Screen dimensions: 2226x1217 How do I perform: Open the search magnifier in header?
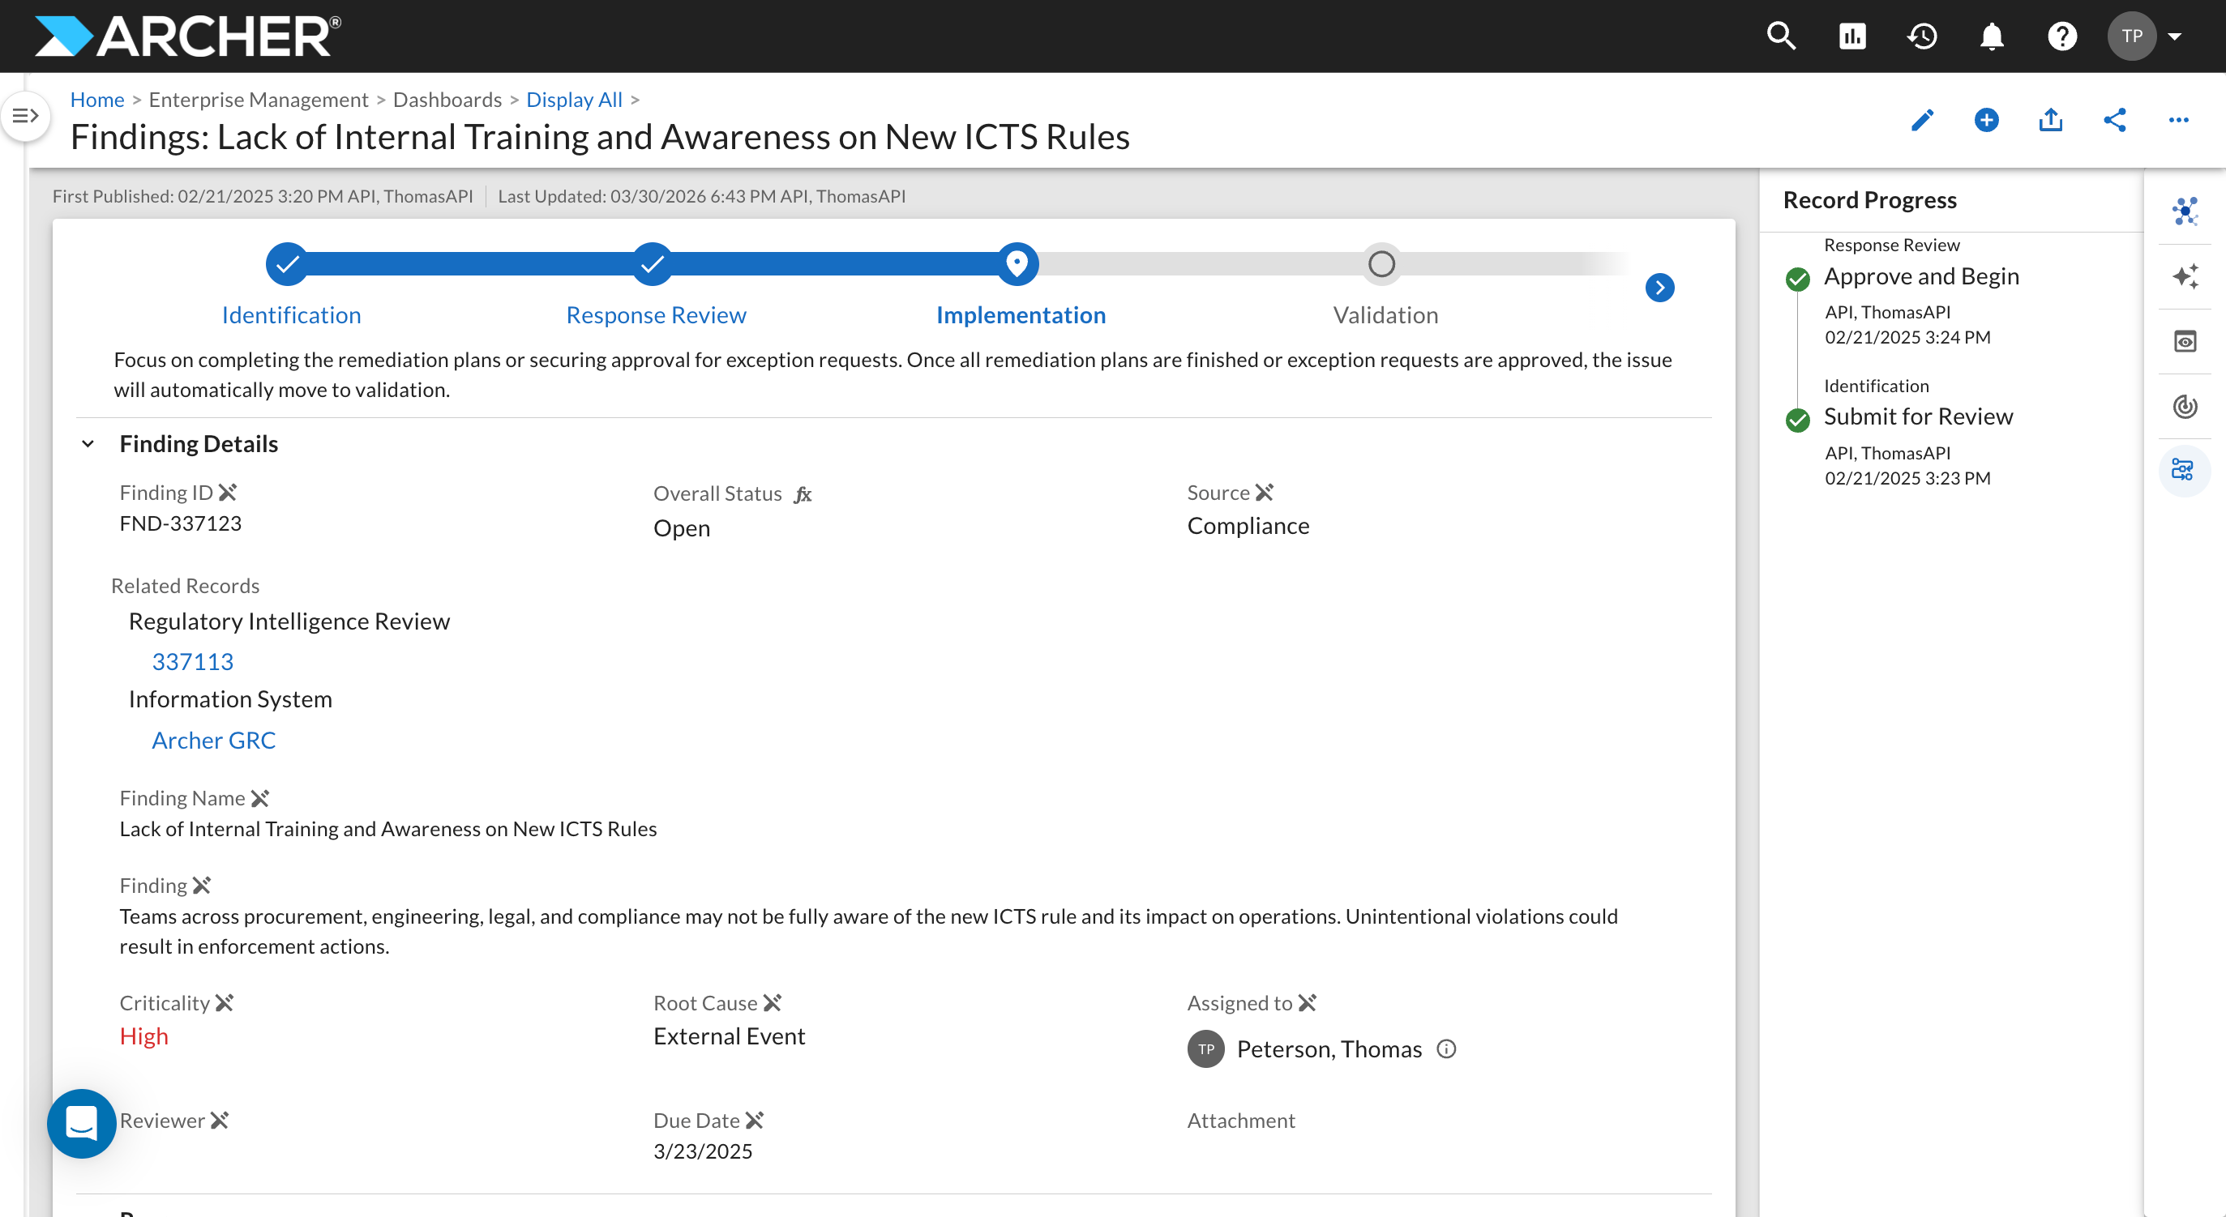[1781, 36]
